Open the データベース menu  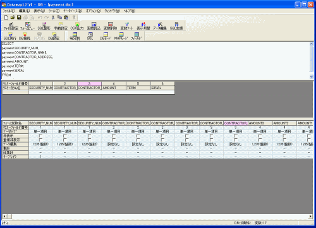(x=73, y=11)
